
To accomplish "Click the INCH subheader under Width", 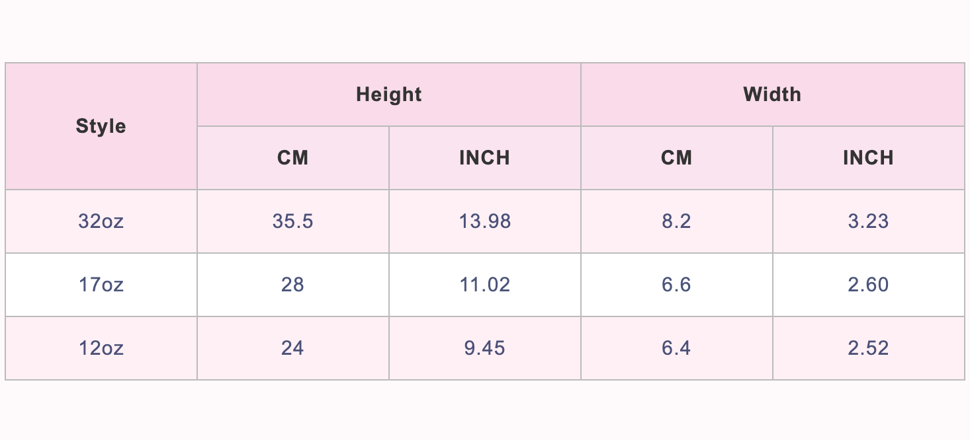I will (x=868, y=158).
